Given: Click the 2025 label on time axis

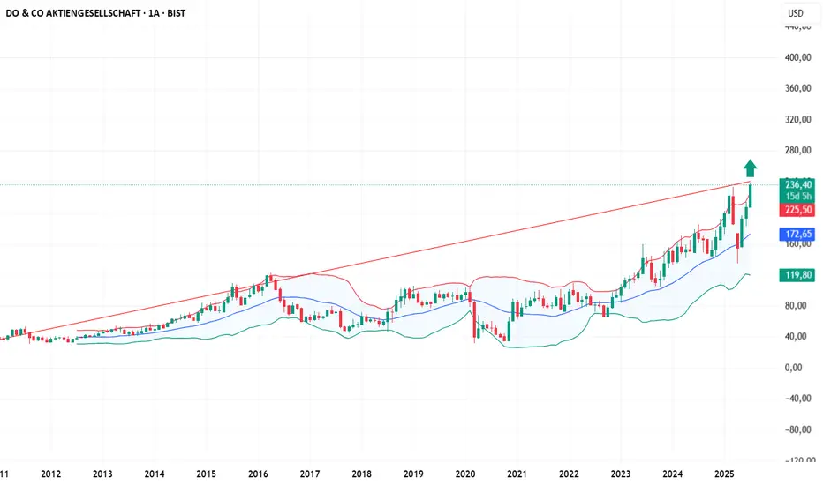Looking at the screenshot, I should [724, 474].
